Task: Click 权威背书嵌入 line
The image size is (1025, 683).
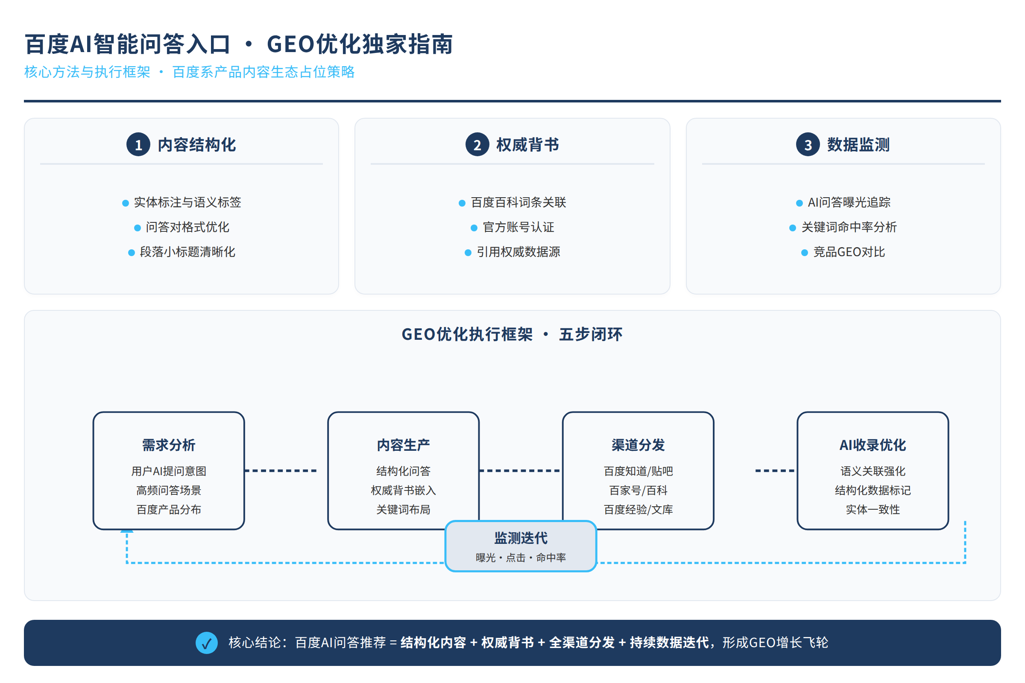Action: tap(404, 490)
